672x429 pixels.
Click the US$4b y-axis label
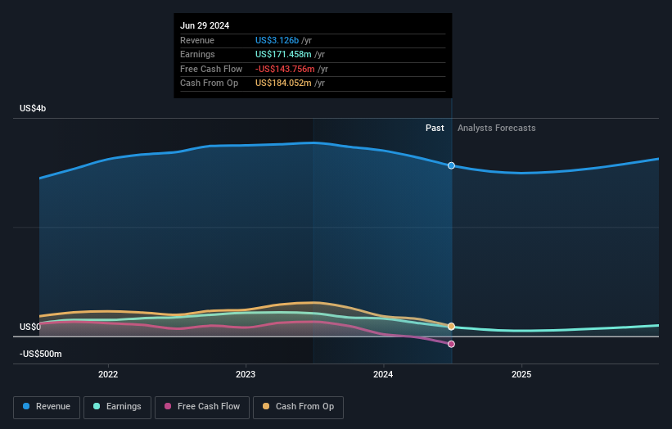[33, 108]
